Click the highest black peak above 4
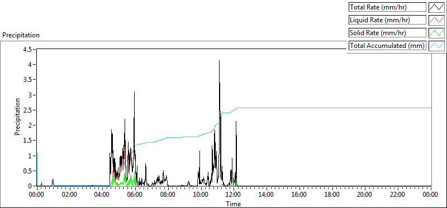447x208 pixels. tap(219, 61)
